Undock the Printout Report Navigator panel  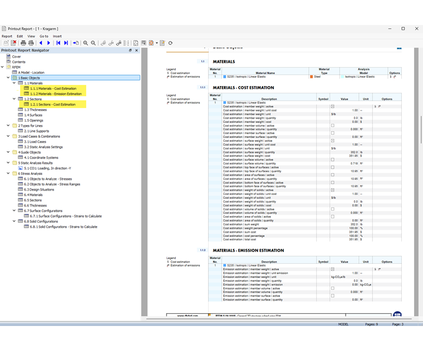coord(130,51)
